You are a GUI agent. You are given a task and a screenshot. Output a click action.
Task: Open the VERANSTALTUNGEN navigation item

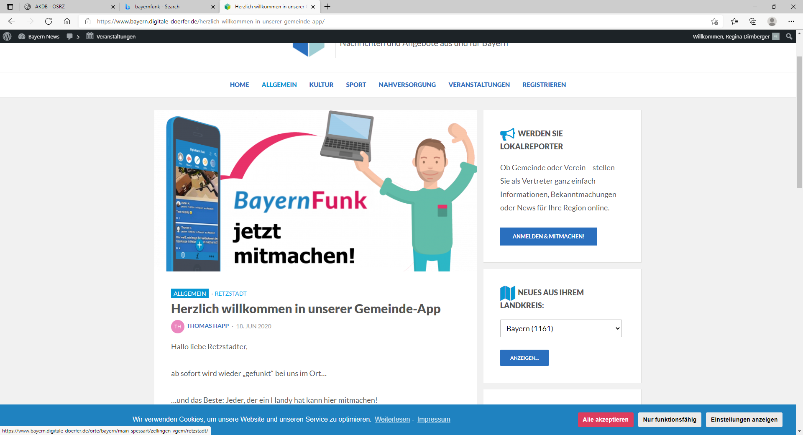click(479, 84)
